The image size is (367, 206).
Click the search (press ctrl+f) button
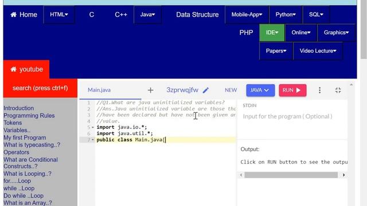tap(40, 88)
